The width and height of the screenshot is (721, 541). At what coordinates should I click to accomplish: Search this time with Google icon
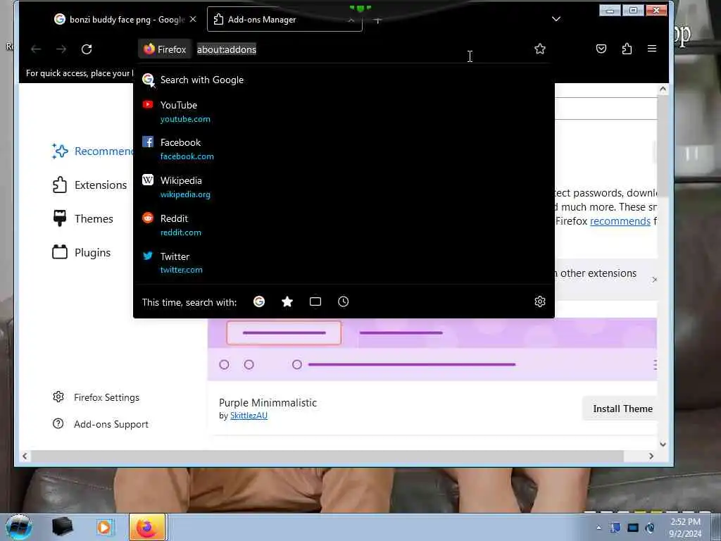point(259,301)
